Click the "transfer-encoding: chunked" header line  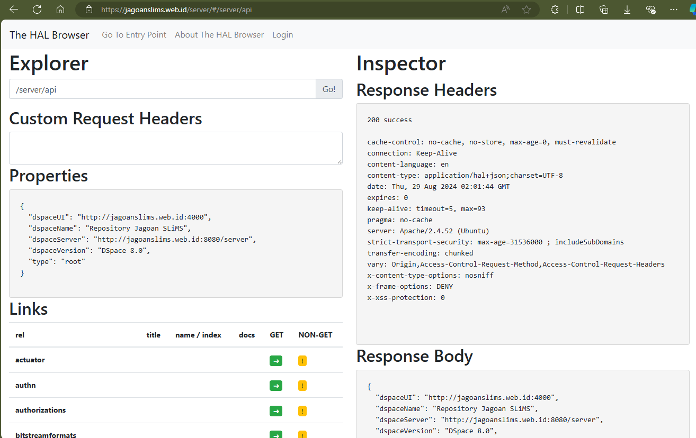click(420, 253)
